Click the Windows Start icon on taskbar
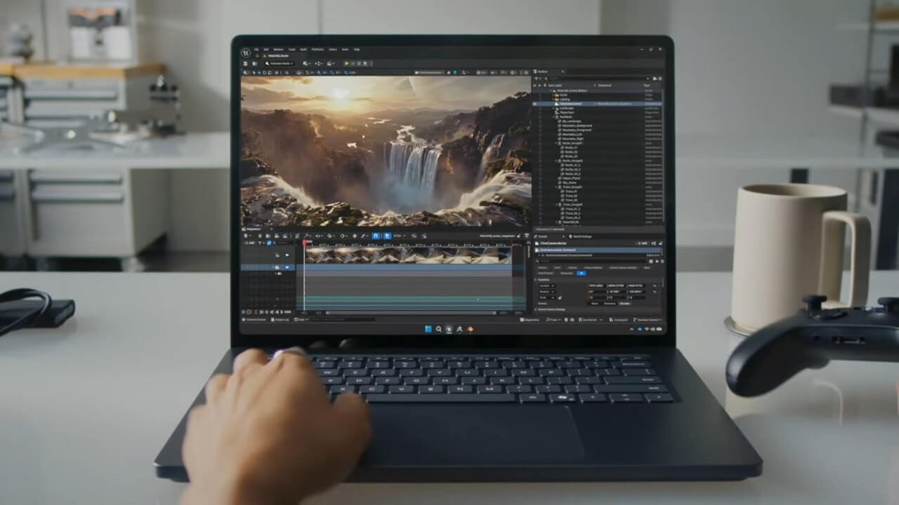The image size is (899, 505). (428, 329)
